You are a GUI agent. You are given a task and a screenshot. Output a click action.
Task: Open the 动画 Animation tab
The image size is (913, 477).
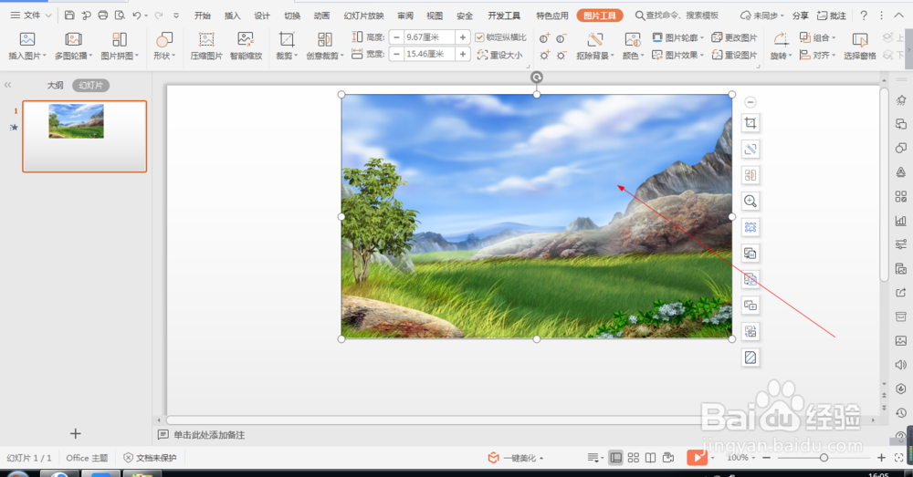[321, 16]
